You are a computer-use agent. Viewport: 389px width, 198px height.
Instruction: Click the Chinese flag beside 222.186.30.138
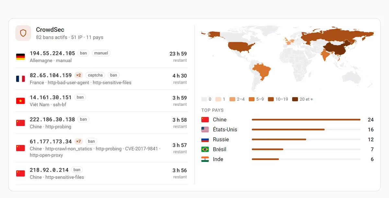click(x=20, y=123)
